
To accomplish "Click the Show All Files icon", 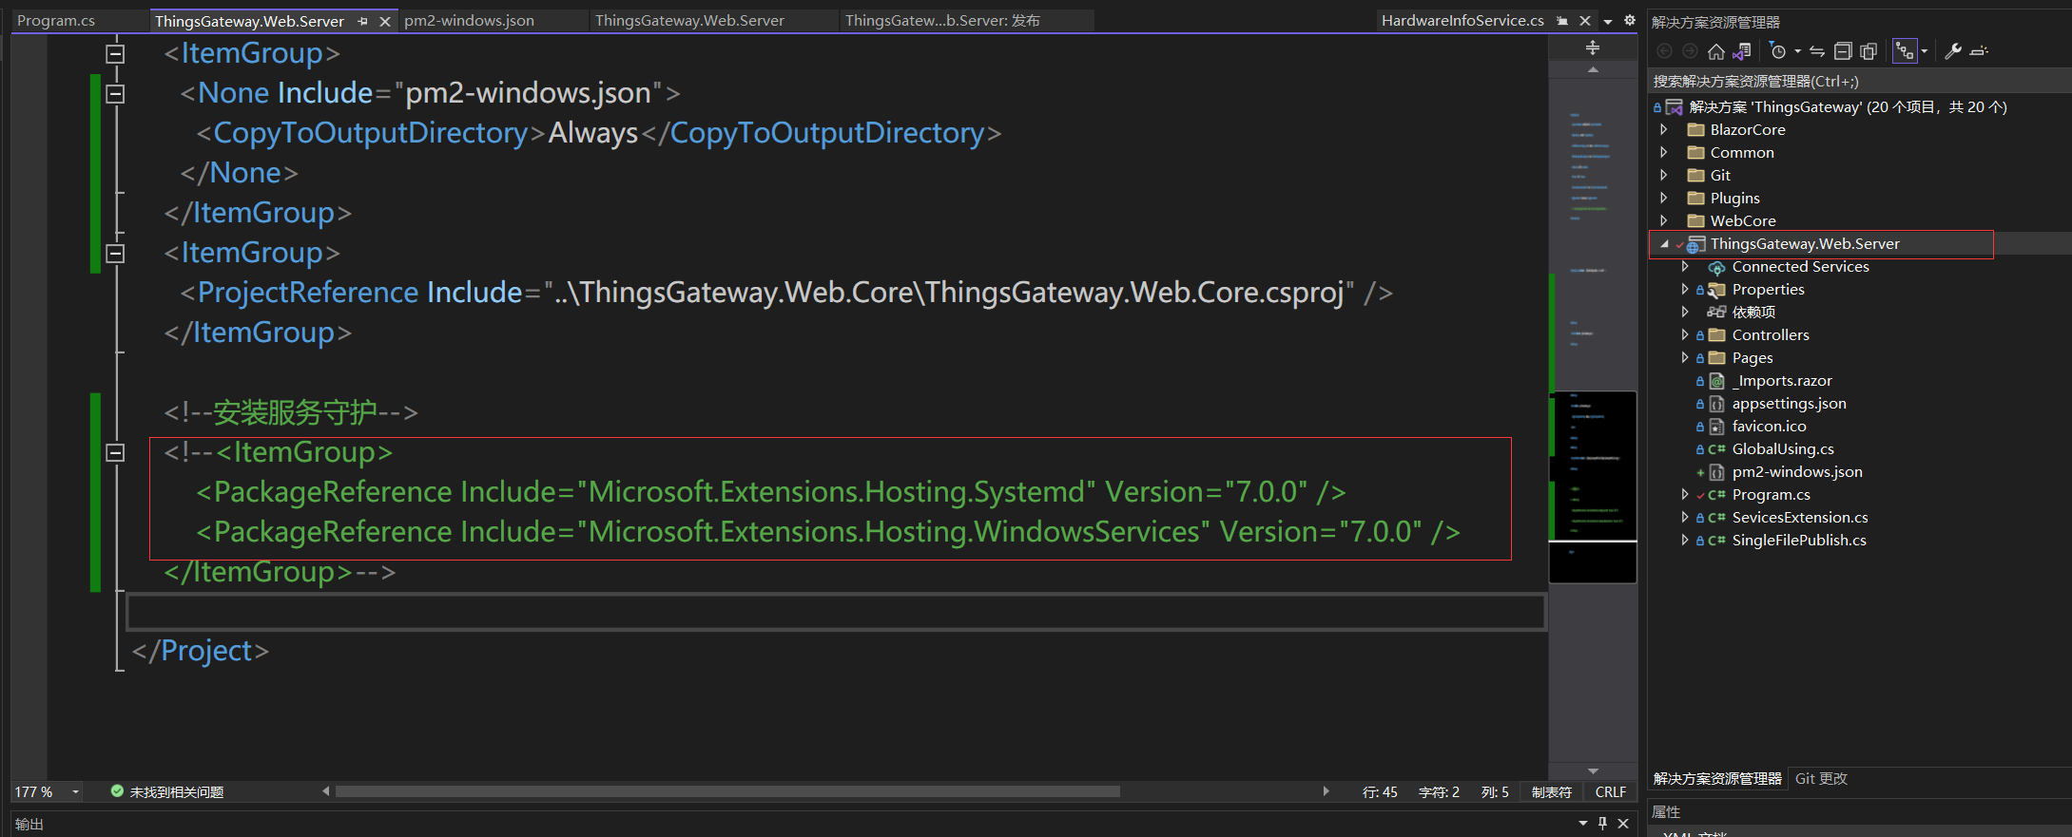I will [x=1869, y=51].
